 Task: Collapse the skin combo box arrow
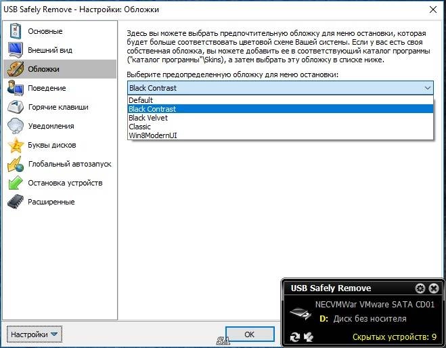click(427, 88)
